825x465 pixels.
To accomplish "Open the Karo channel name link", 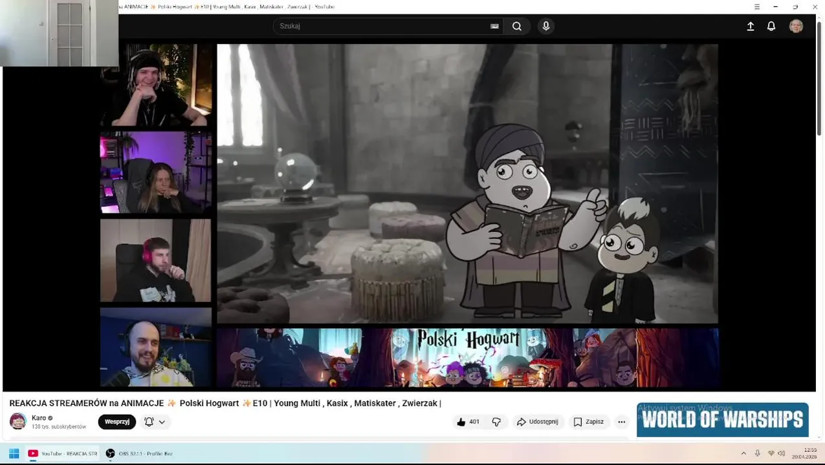I will point(39,418).
